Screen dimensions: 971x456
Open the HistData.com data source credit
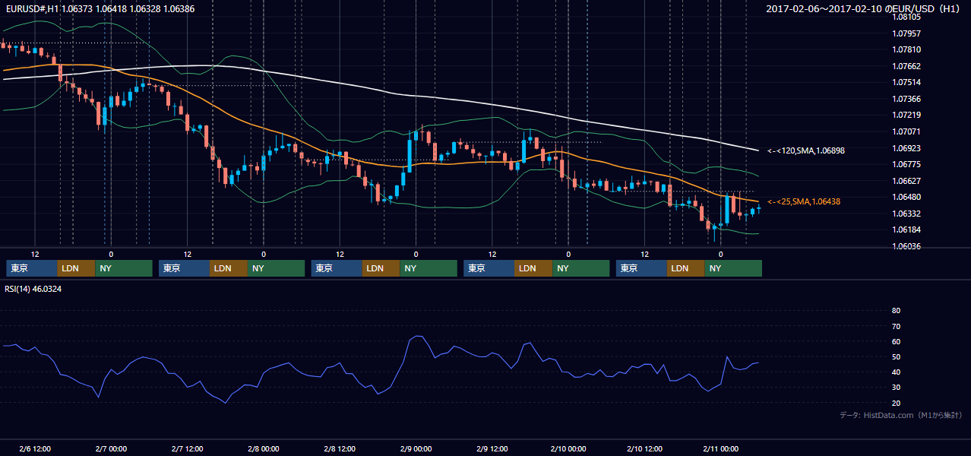click(x=901, y=415)
